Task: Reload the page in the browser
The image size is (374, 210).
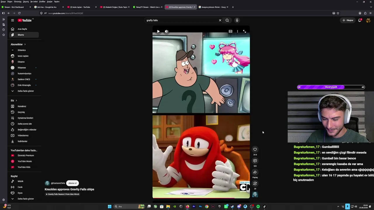Action: [x=19, y=13]
